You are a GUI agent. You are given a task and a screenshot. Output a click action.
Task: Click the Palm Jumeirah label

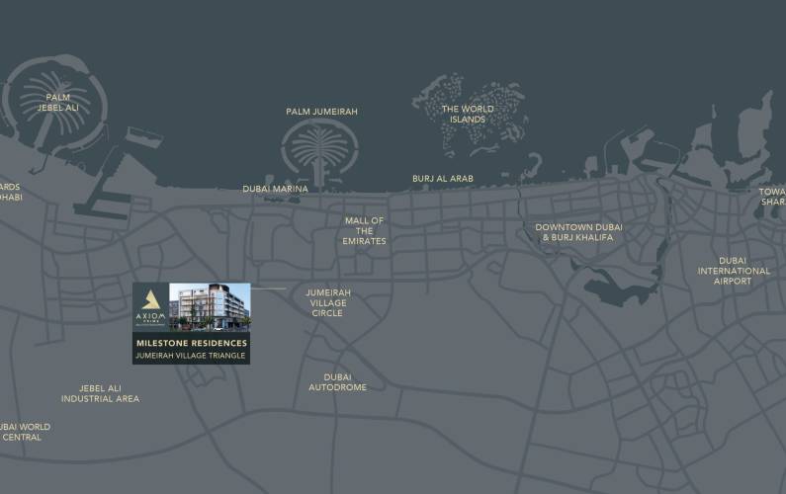(320, 112)
